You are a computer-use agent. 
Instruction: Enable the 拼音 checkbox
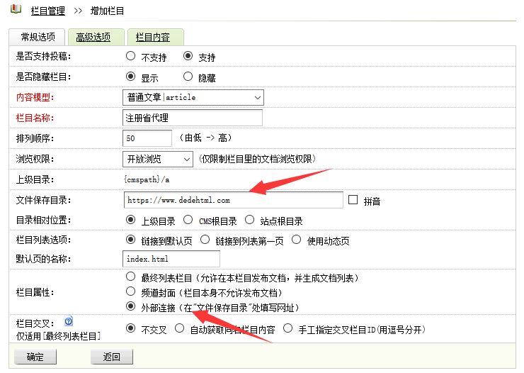click(354, 200)
